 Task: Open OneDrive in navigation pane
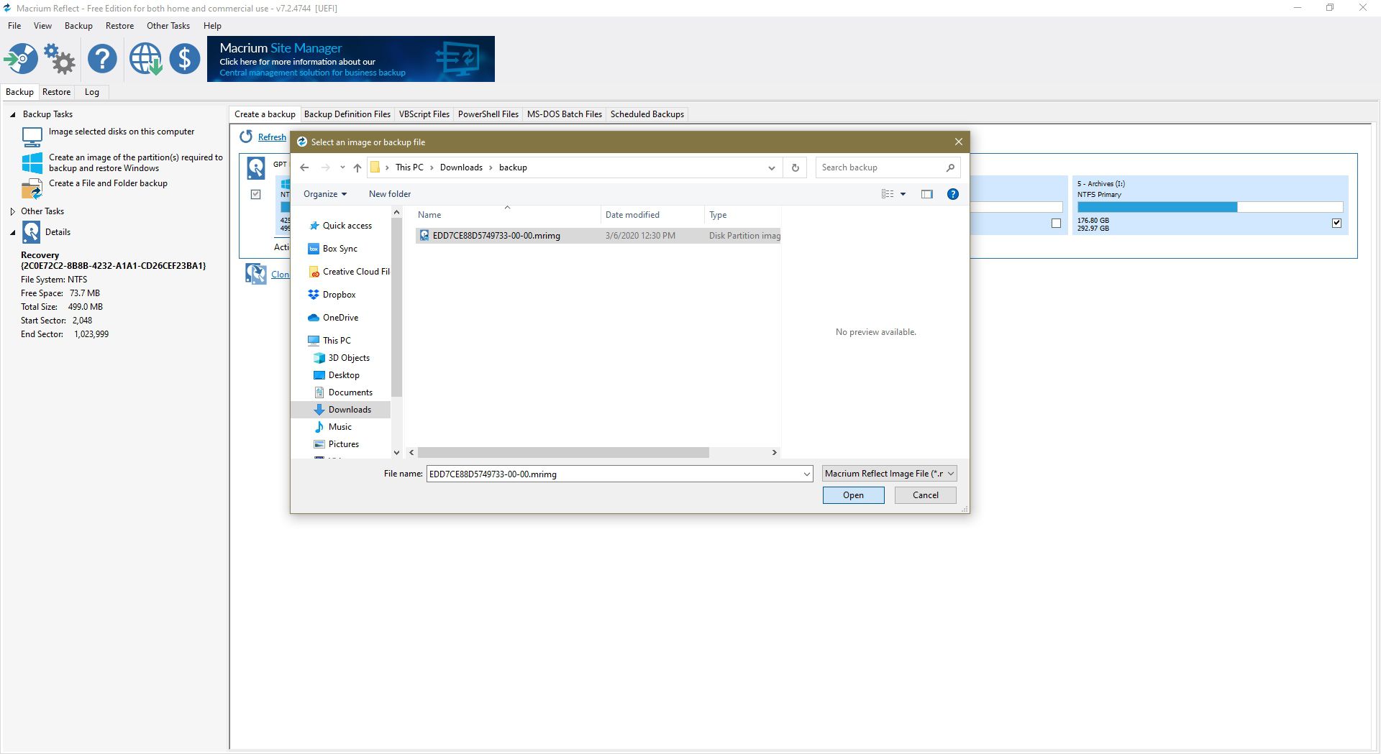(x=340, y=318)
